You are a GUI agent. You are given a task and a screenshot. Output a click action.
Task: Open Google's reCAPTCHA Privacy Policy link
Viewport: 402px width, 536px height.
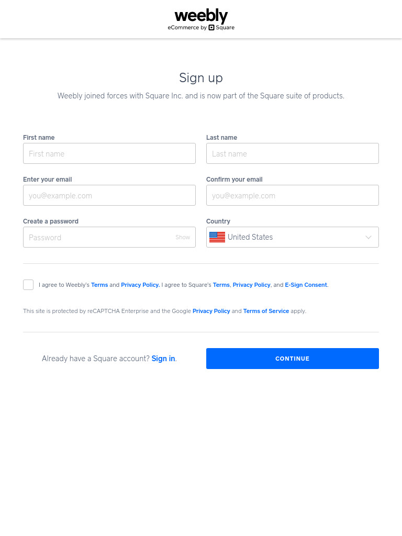point(211,311)
